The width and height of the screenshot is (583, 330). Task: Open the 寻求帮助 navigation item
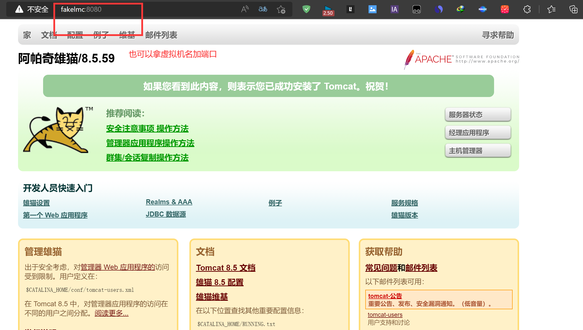(498, 35)
